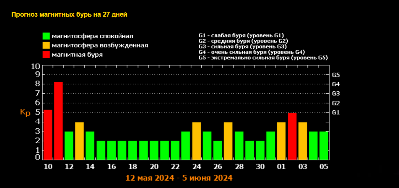Click the G5 level label on right axis

tap(336, 75)
